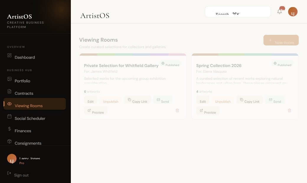The height and width of the screenshot is (183, 307).
Task: Open the LJ profile avatar menu
Action: 293,12
